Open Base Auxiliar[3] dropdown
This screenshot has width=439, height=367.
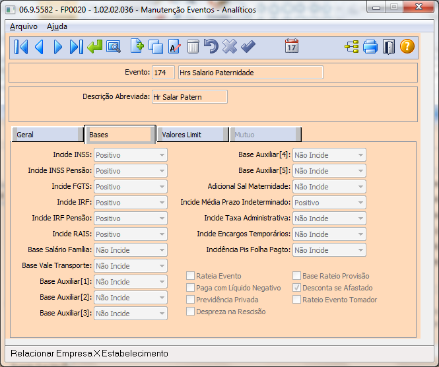pyautogui.click(x=131, y=314)
